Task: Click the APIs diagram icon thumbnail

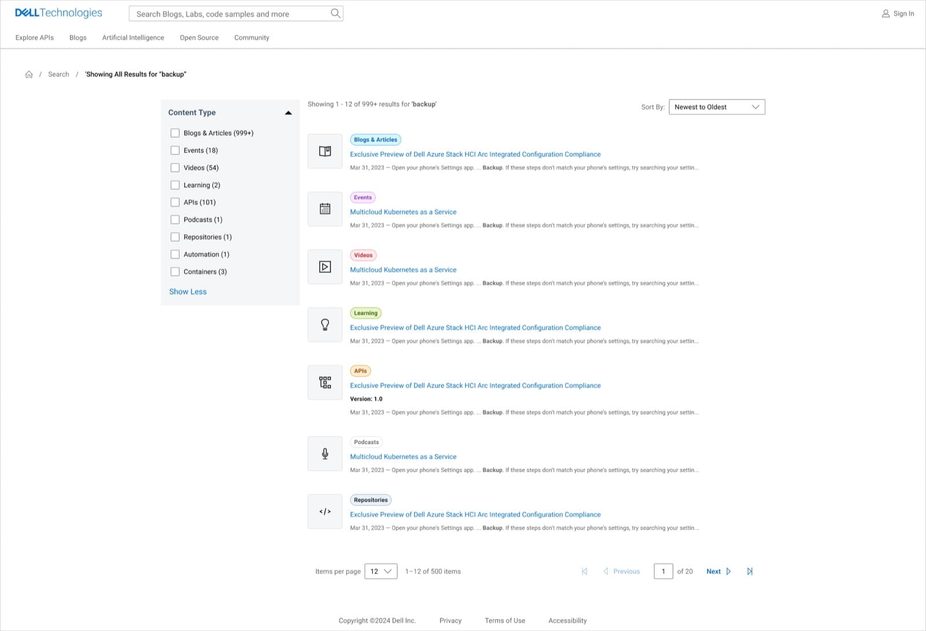Action: 325,382
